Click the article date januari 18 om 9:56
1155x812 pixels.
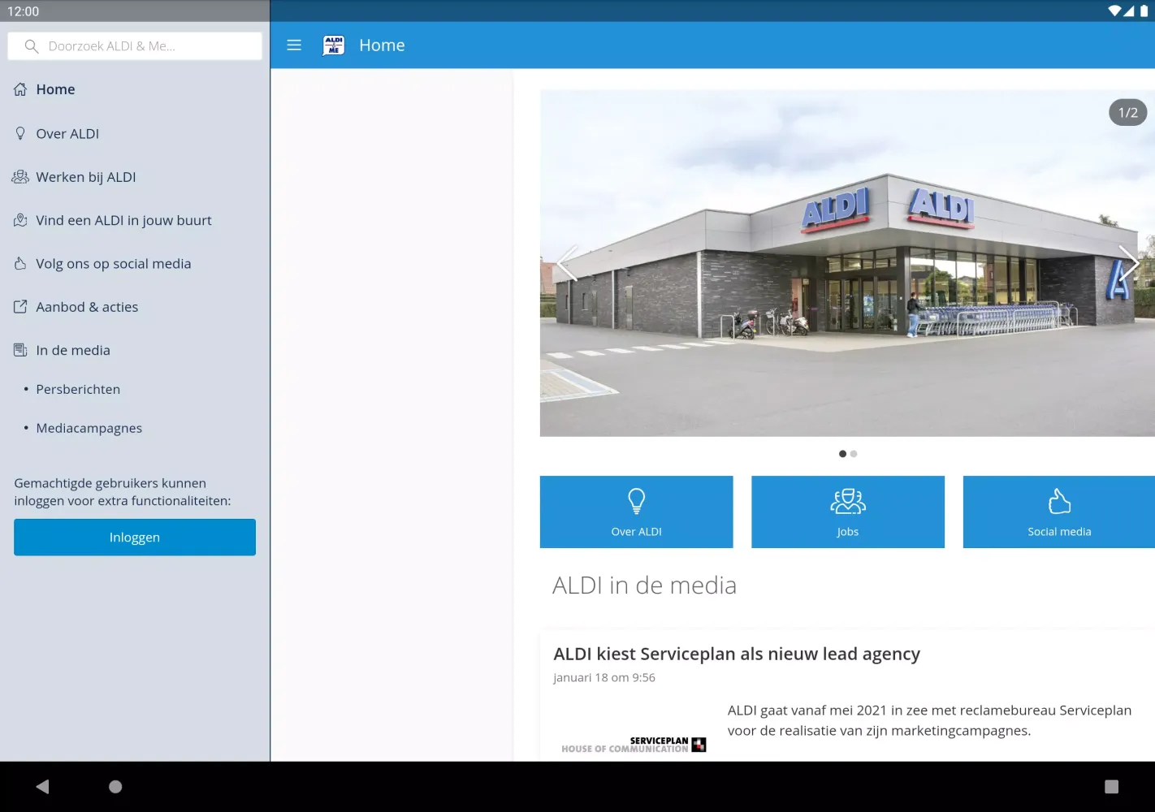coord(604,677)
